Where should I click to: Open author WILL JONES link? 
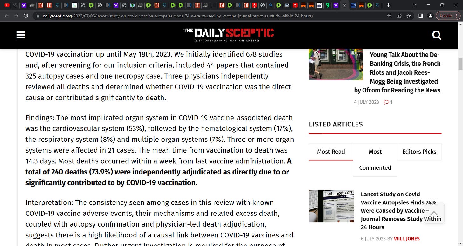pyautogui.click(x=407, y=239)
